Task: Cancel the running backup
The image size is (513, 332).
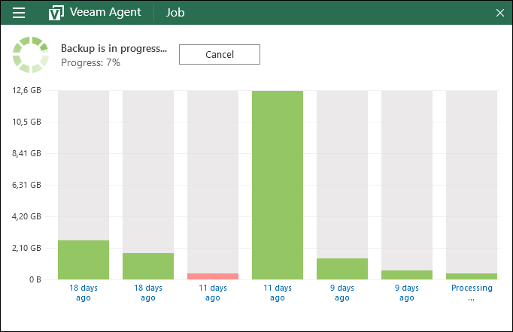Action: [220, 55]
